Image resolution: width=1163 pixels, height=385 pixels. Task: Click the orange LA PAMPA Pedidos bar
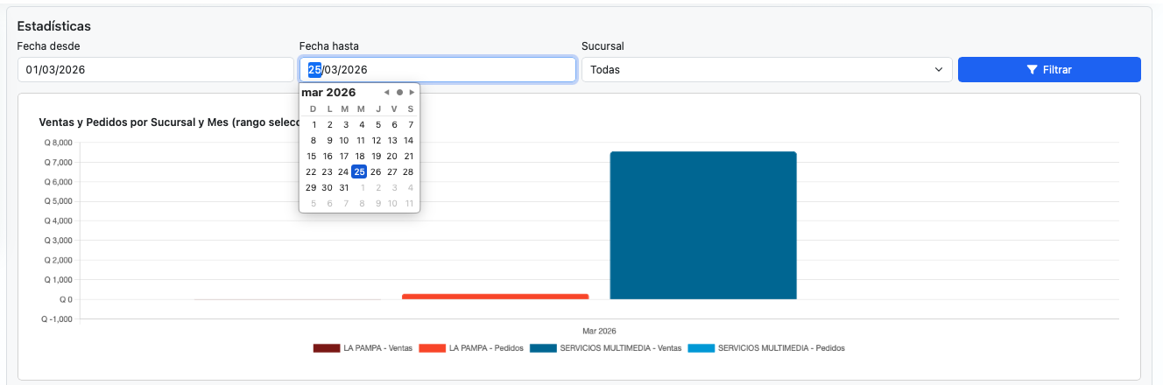pyautogui.click(x=495, y=297)
